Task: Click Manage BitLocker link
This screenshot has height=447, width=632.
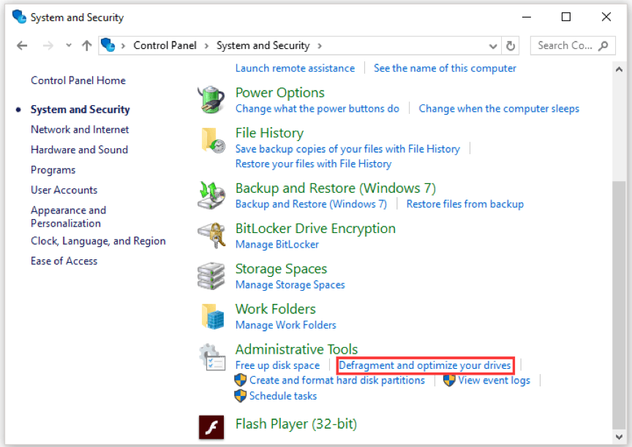Action: click(x=277, y=244)
